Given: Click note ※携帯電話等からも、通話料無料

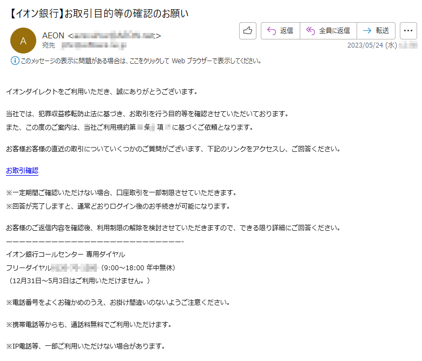Looking at the screenshot, I should (x=89, y=325).
